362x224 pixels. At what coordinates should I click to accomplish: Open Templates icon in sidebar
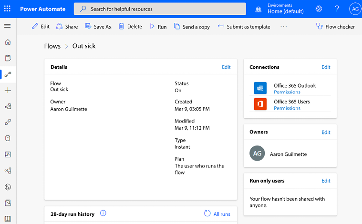[x=8, y=106]
